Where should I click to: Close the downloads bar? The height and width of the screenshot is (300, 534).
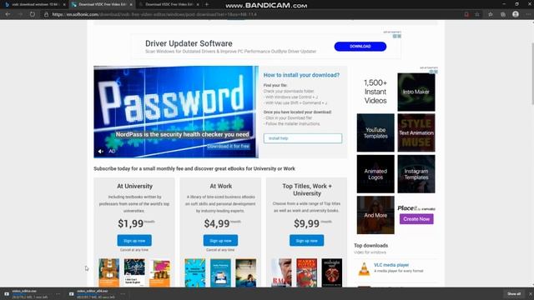coord(531,294)
